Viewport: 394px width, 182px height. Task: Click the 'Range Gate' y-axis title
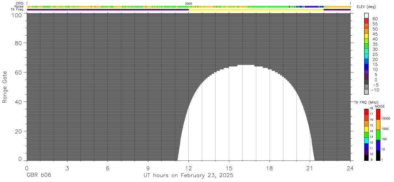coord(5,87)
